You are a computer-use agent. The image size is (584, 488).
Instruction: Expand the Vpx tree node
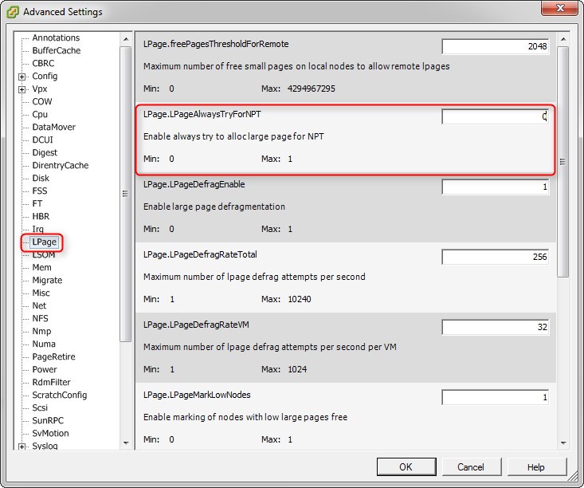(x=22, y=89)
